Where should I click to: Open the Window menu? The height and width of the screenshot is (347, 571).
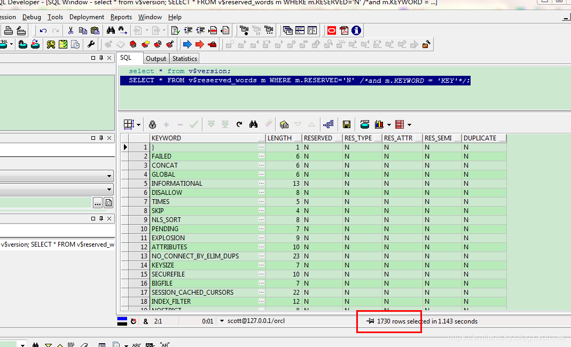coord(150,17)
